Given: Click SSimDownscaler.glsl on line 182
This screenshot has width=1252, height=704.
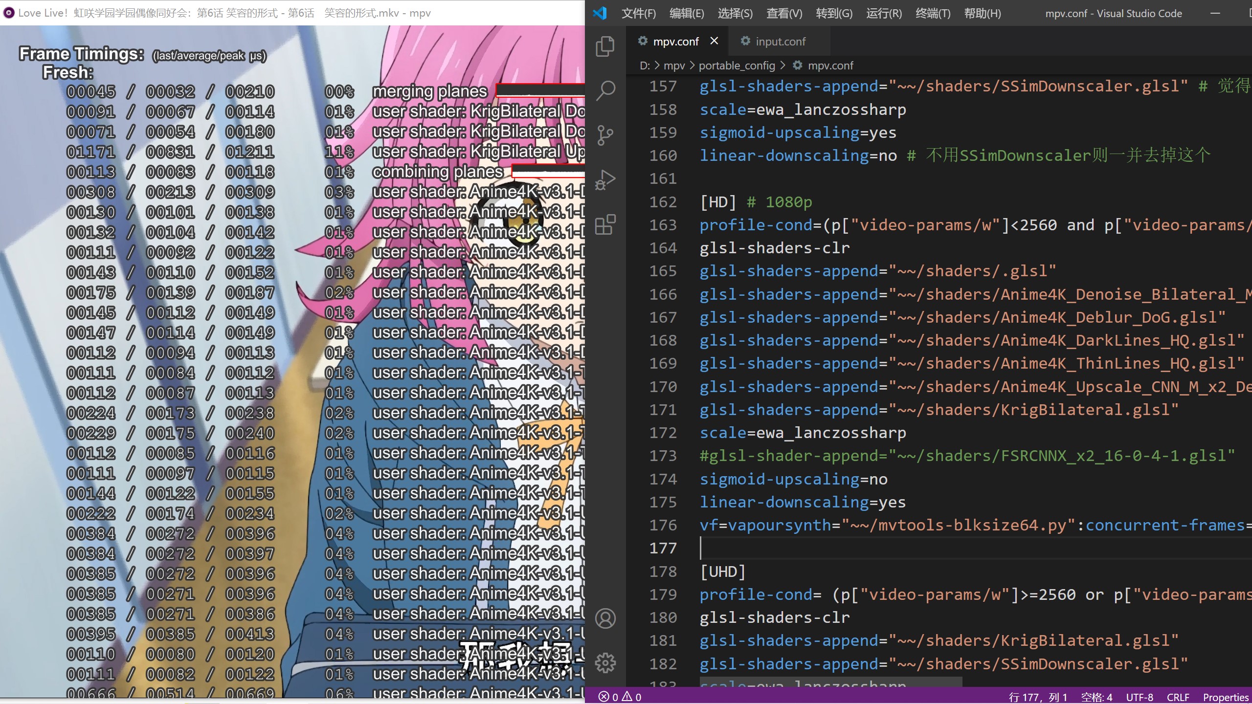Looking at the screenshot, I should (x=944, y=664).
